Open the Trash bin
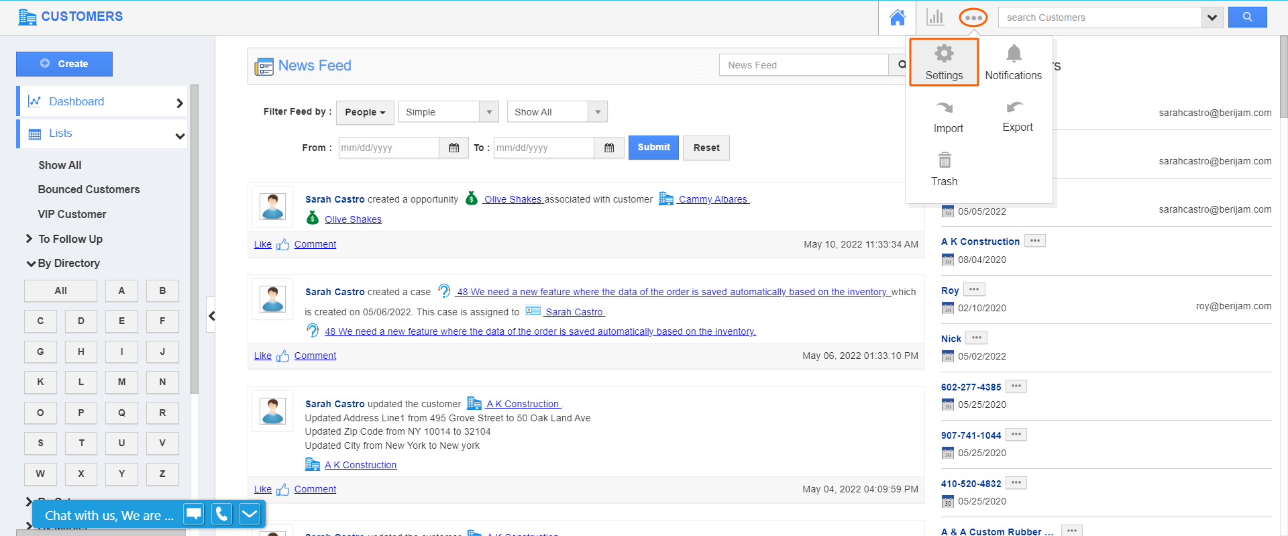 tap(945, 161)
